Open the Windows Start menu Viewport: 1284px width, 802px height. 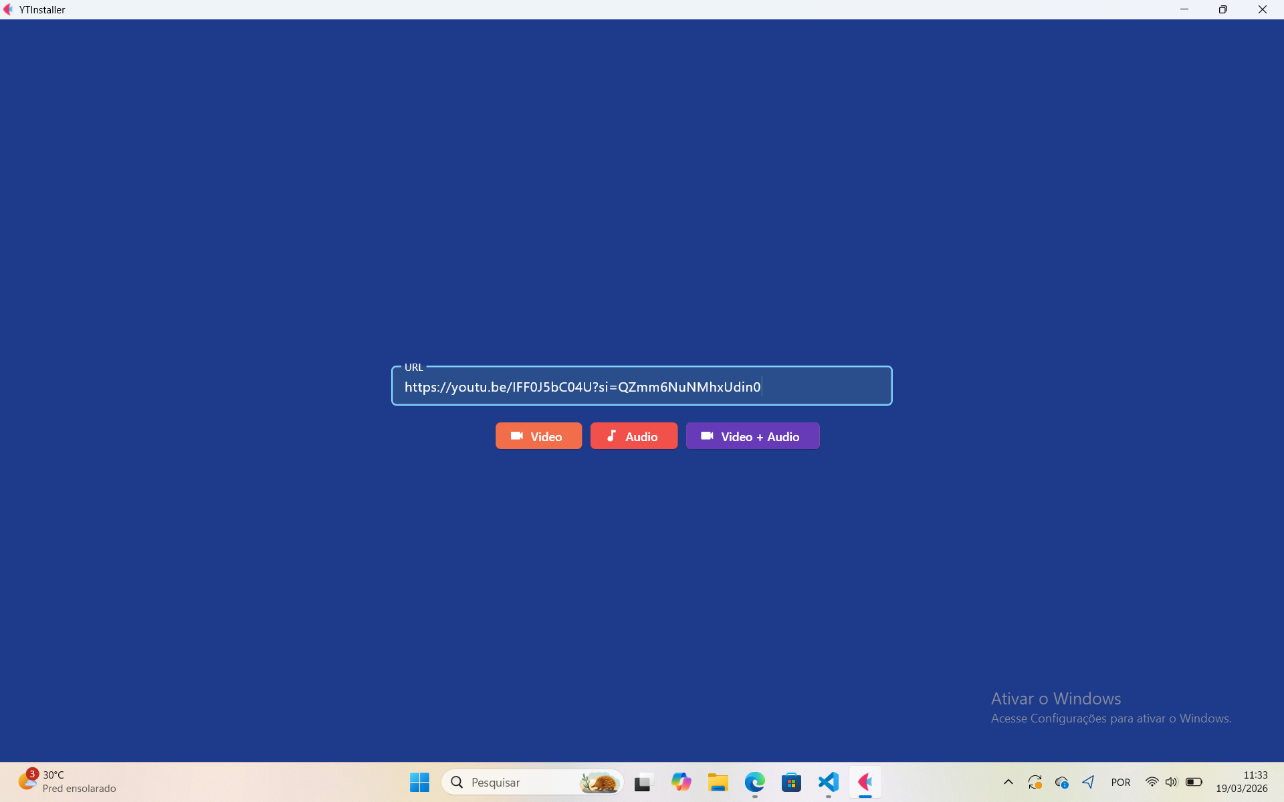click(x=419, y=782)
